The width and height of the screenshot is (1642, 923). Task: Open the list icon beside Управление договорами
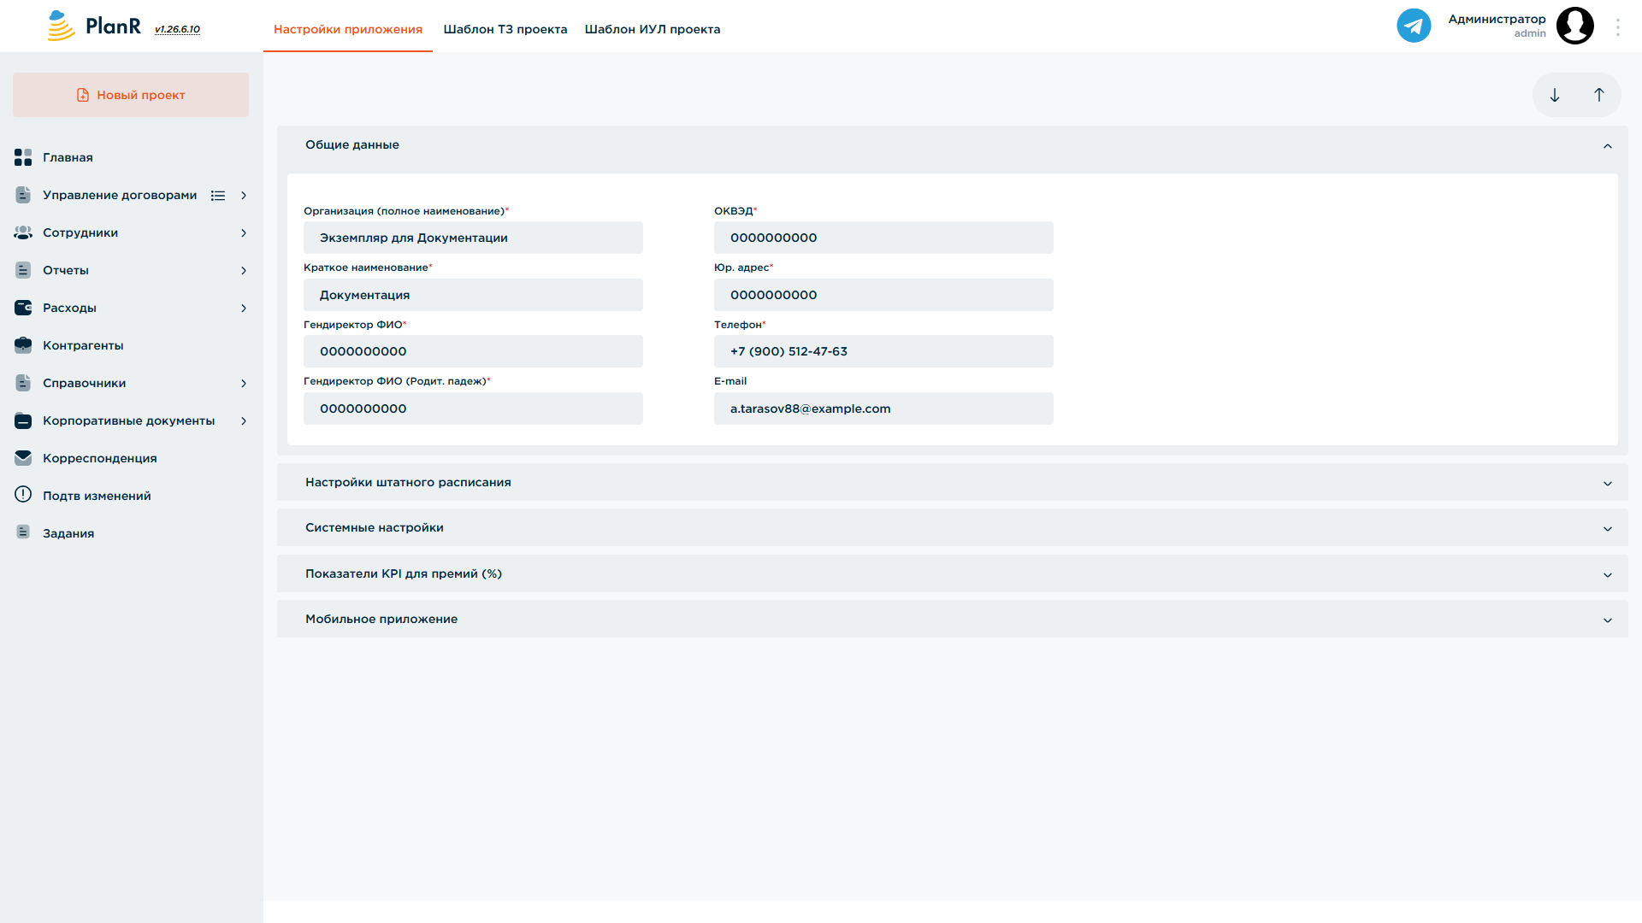218,196
